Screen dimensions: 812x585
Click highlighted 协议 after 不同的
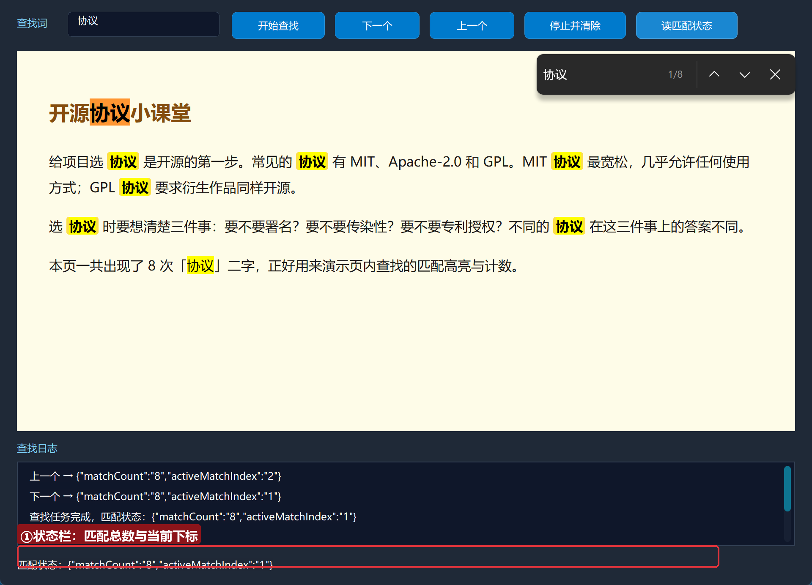[x=569, y=227]
